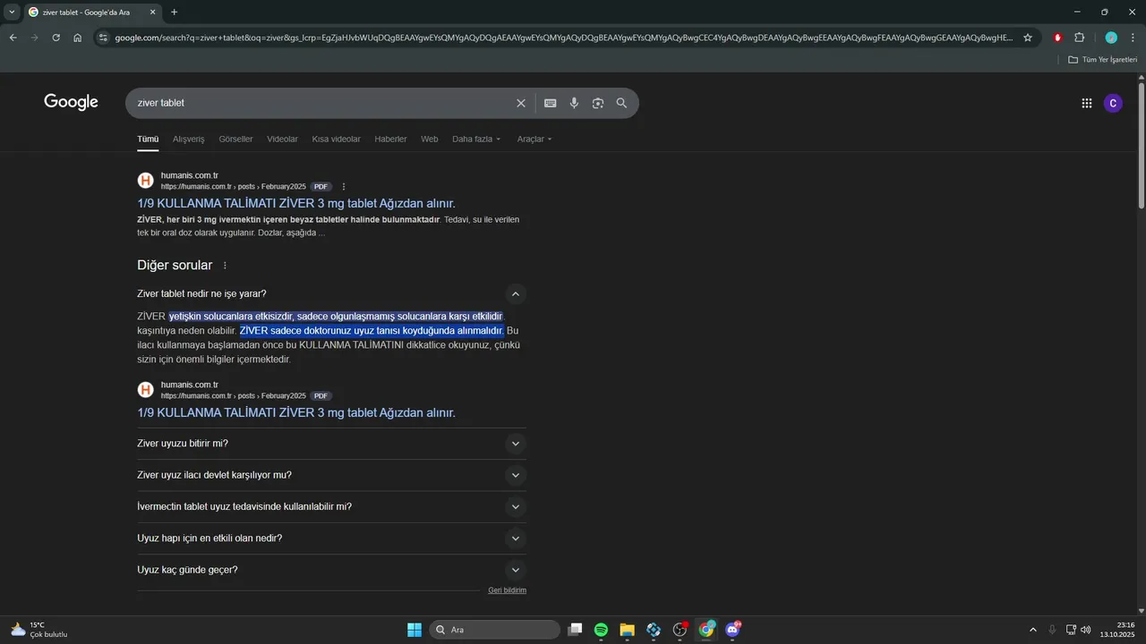Search by image with Google Lens icon
This screenshot has height=644, width=1146.
[x=598, y=103]
